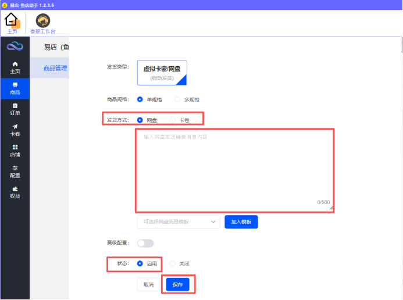Viewport: 403px width, 300px height.
Task: Click the 易店 shop title text
Action: [56, 47]
